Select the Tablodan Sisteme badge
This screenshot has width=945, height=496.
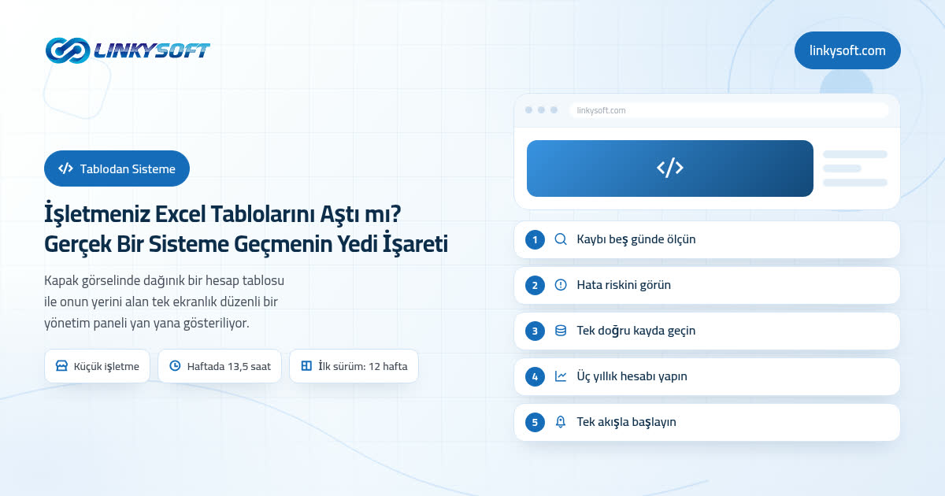[117, 168]
